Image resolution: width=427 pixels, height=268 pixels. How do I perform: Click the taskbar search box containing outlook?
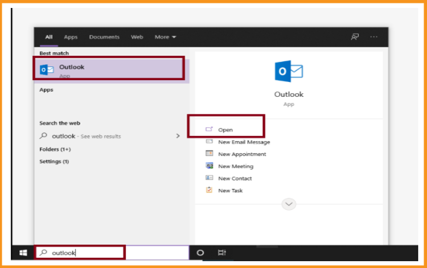coord(112,253)
